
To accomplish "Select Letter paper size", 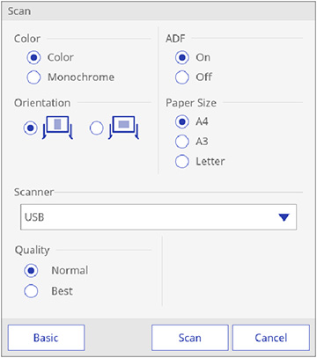I will [182, 161].
